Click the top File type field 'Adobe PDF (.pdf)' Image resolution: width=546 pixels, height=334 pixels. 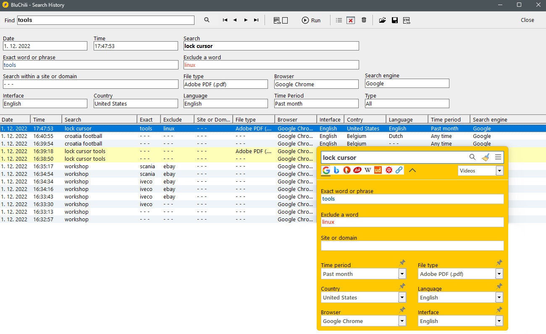click(226, 84)
